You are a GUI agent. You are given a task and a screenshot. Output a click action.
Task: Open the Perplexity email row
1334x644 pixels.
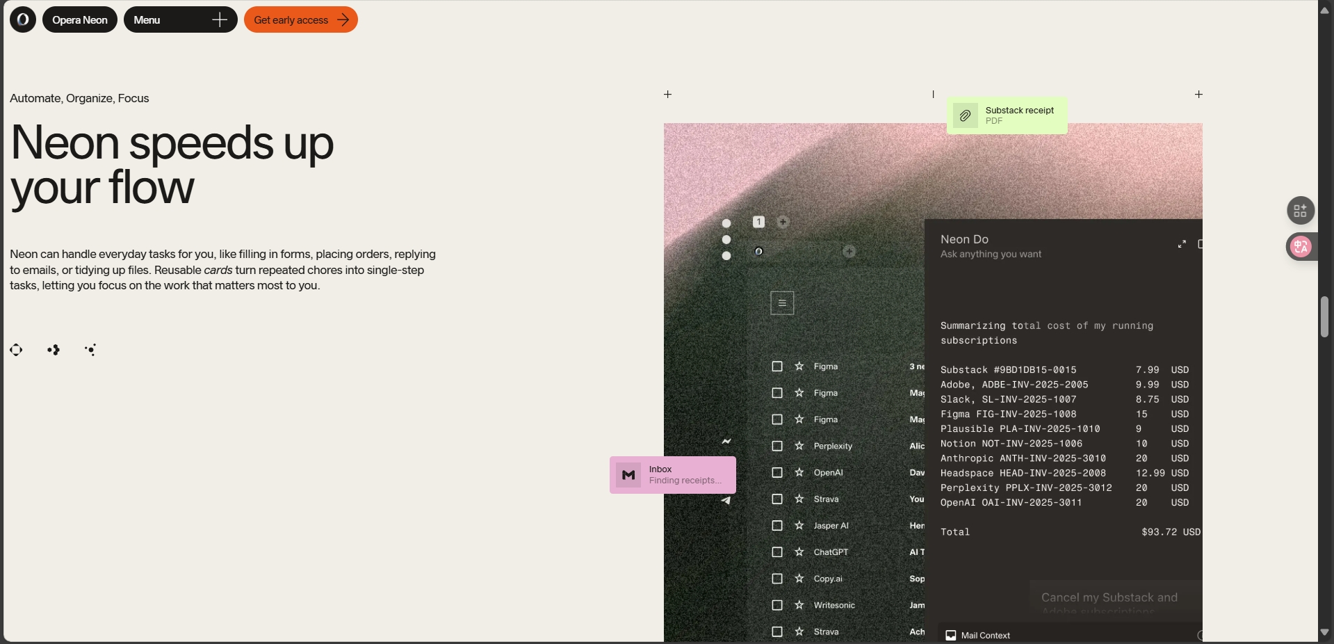coord(848,446)
